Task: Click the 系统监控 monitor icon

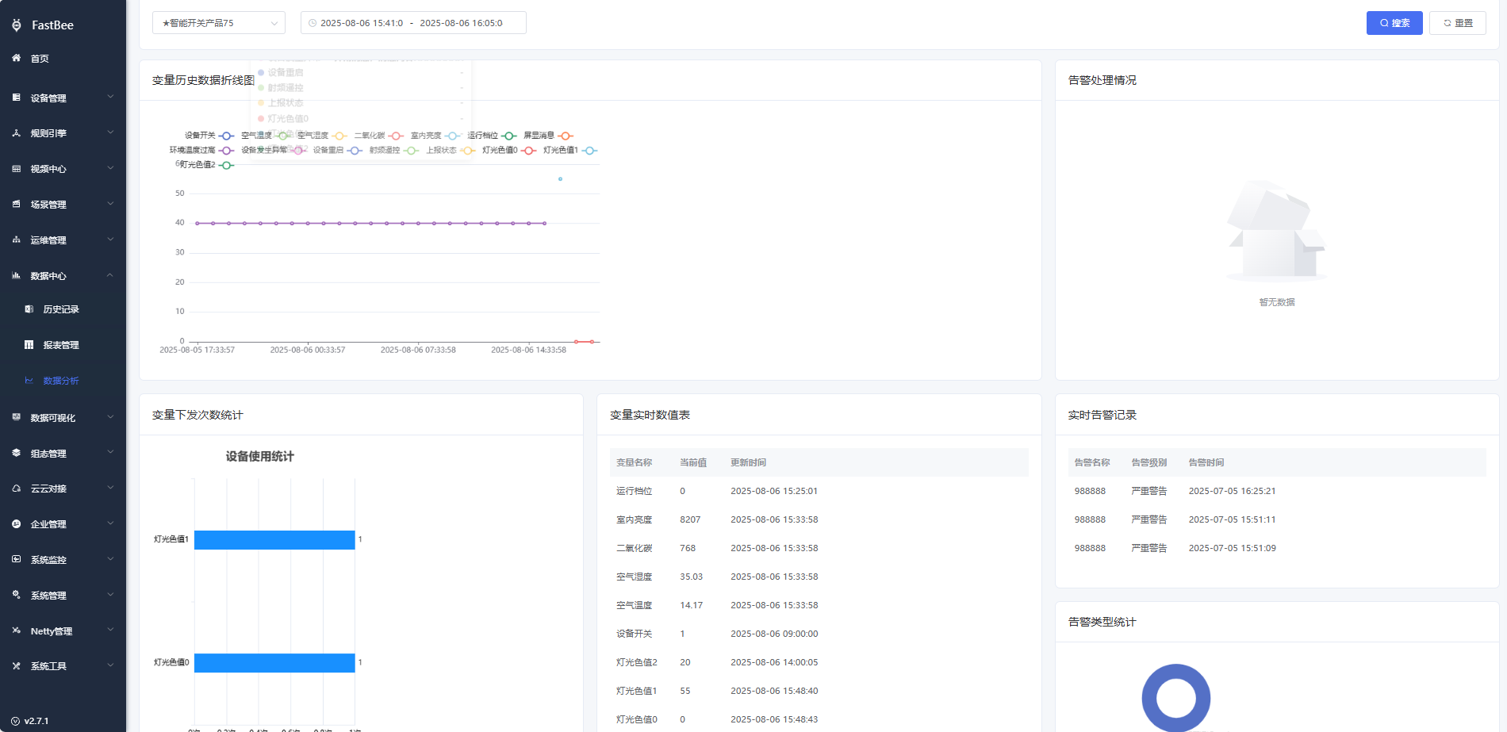Action: (x=17, y=559)
